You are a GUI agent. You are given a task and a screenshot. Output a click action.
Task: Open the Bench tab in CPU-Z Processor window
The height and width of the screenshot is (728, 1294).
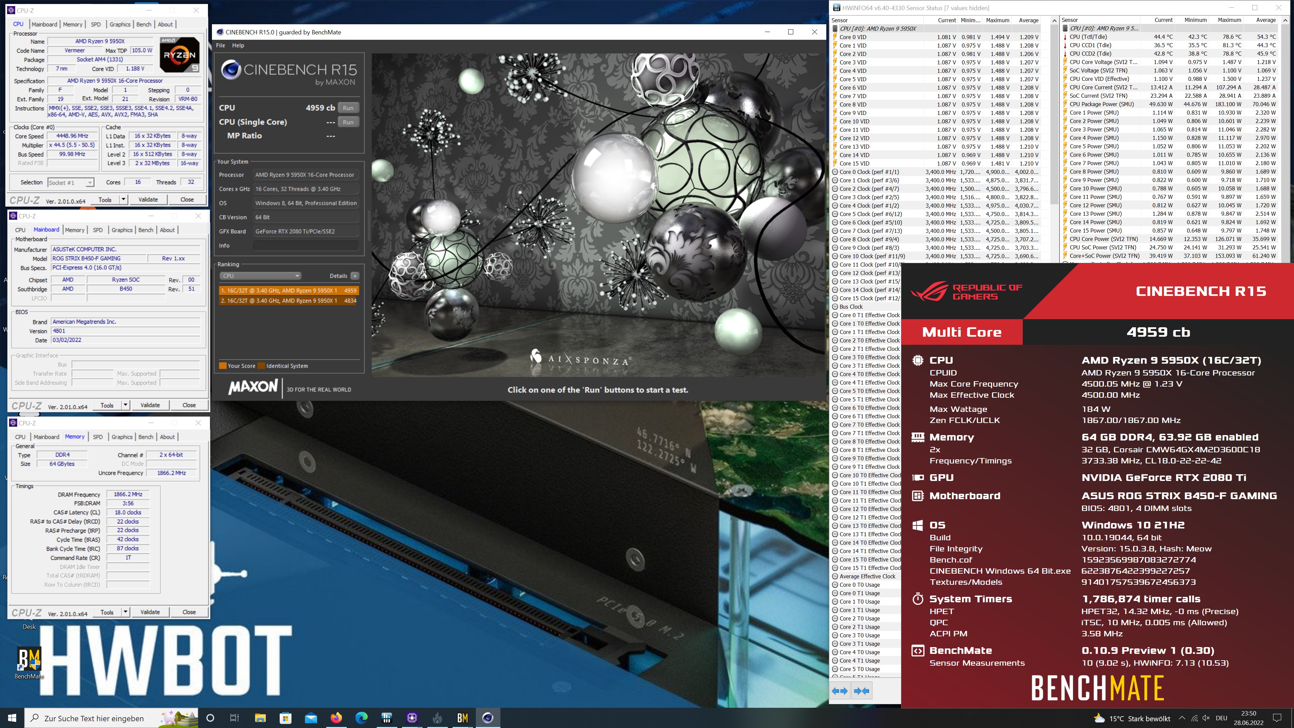144,24
